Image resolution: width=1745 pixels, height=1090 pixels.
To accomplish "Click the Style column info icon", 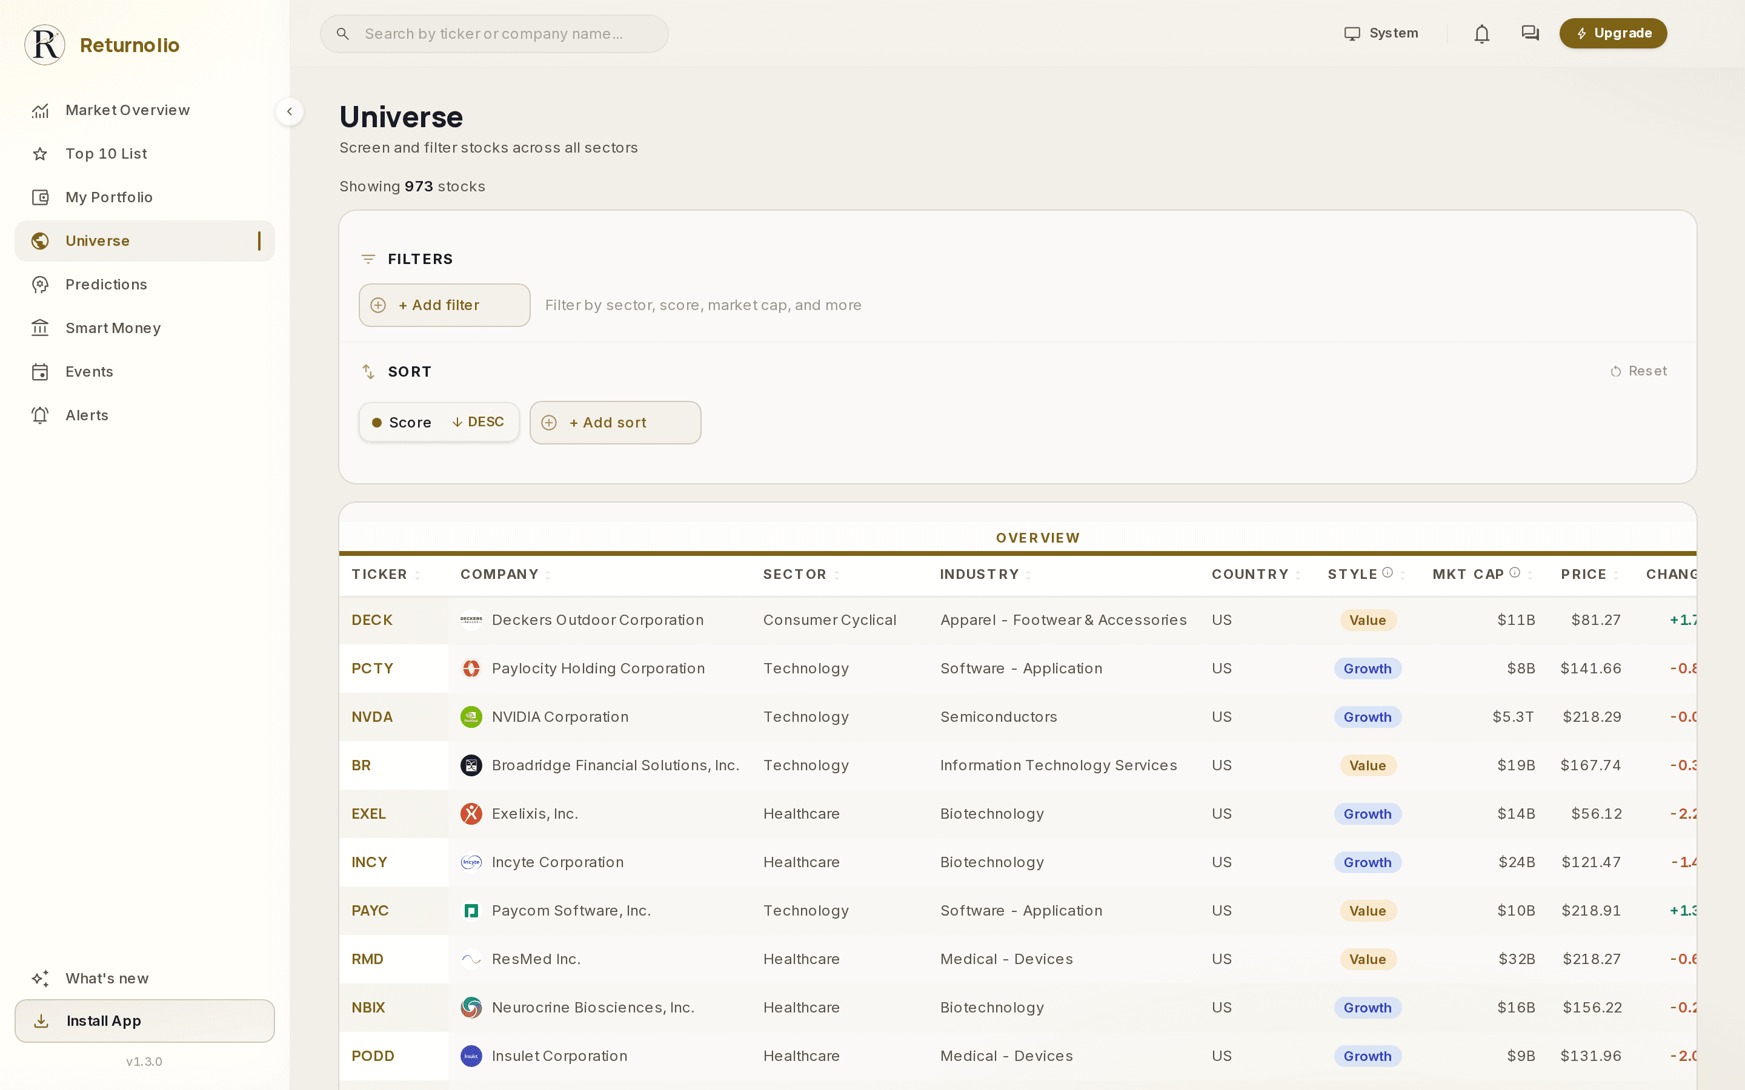I will tap(1388, 572).
